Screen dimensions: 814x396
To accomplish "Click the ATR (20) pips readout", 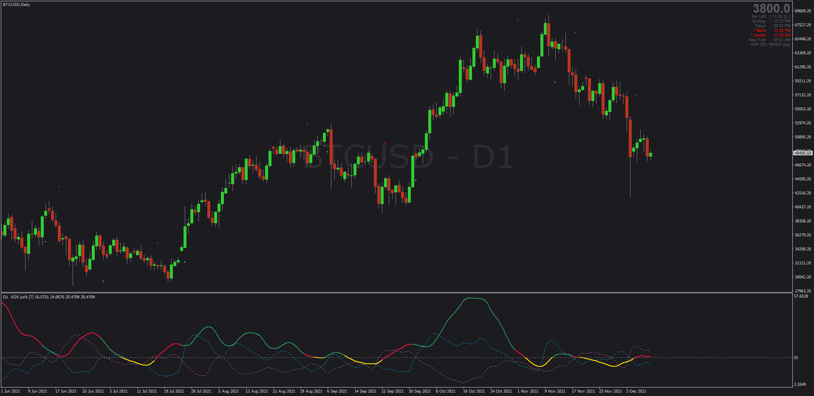I will pyautogui.click(x=770, y=45).
